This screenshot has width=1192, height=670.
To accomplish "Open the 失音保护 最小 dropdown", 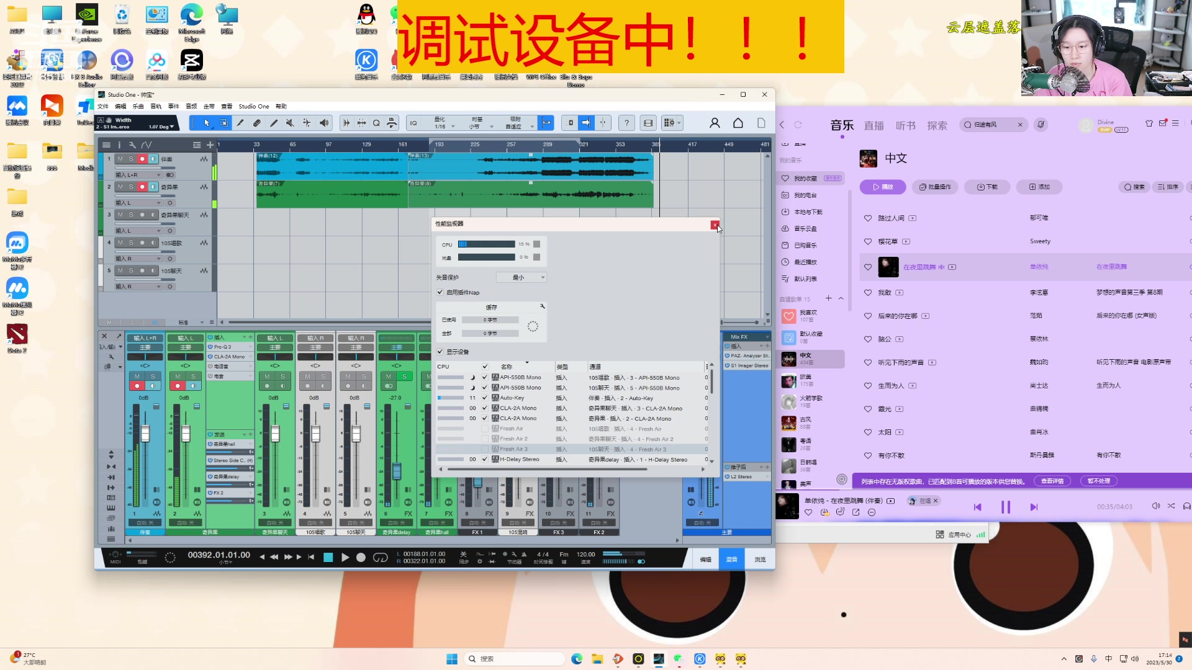I will pos(521,277).
